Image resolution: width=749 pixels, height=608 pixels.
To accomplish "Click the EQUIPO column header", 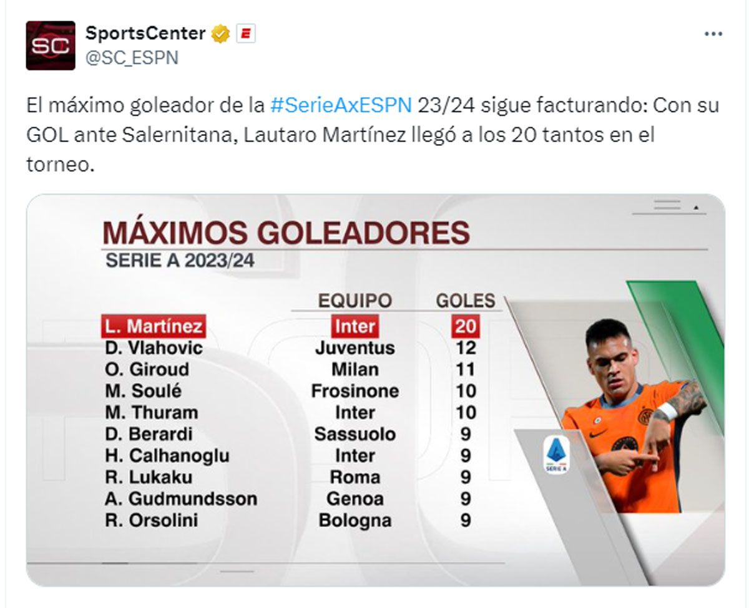I will coord(355,301).
